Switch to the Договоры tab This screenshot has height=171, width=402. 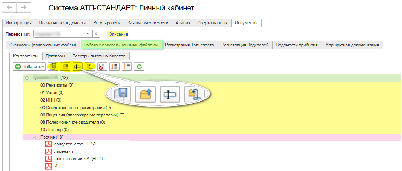click(x=55, y=56)
